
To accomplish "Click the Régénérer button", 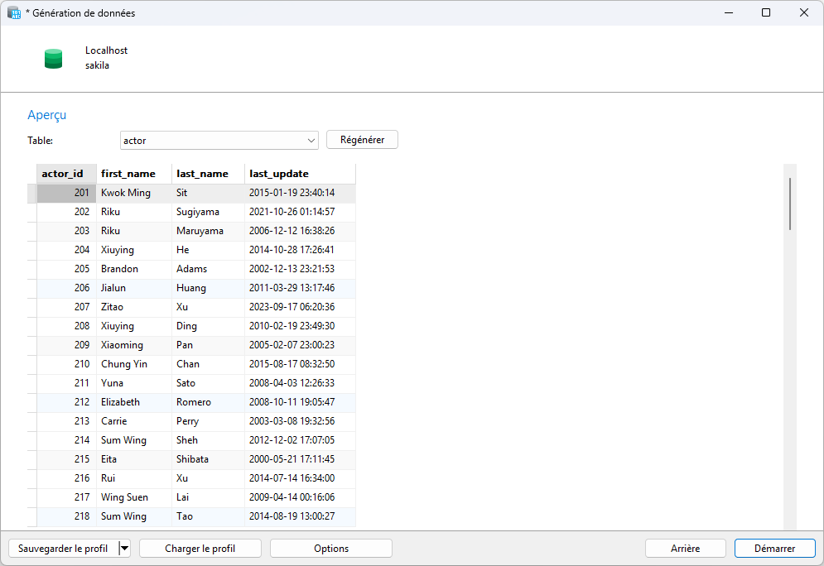I will pos(362,140).
